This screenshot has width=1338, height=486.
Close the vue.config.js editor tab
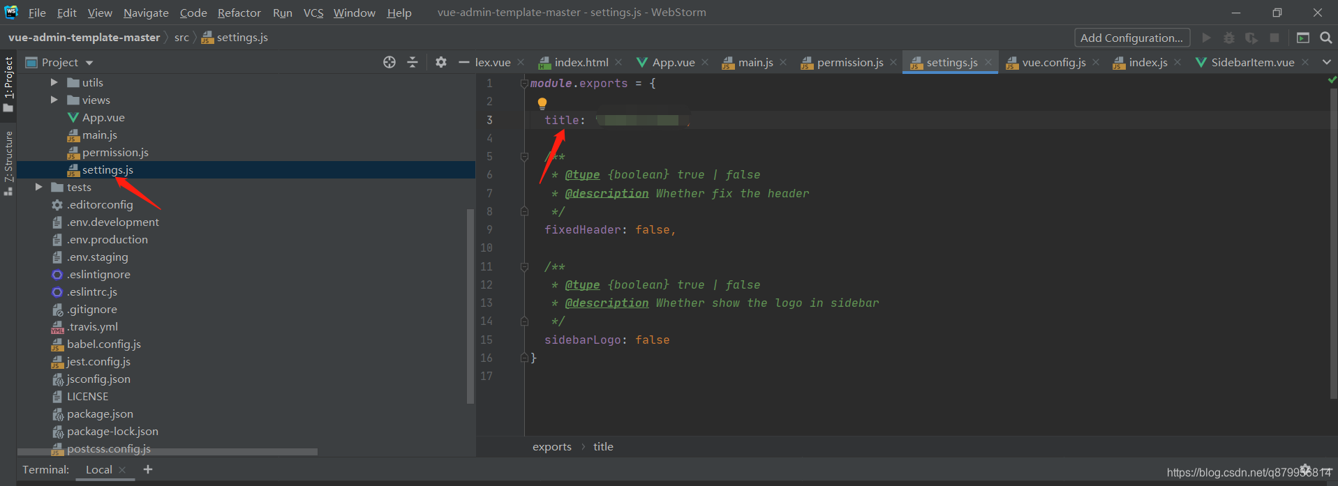(x=1096, y=62)
